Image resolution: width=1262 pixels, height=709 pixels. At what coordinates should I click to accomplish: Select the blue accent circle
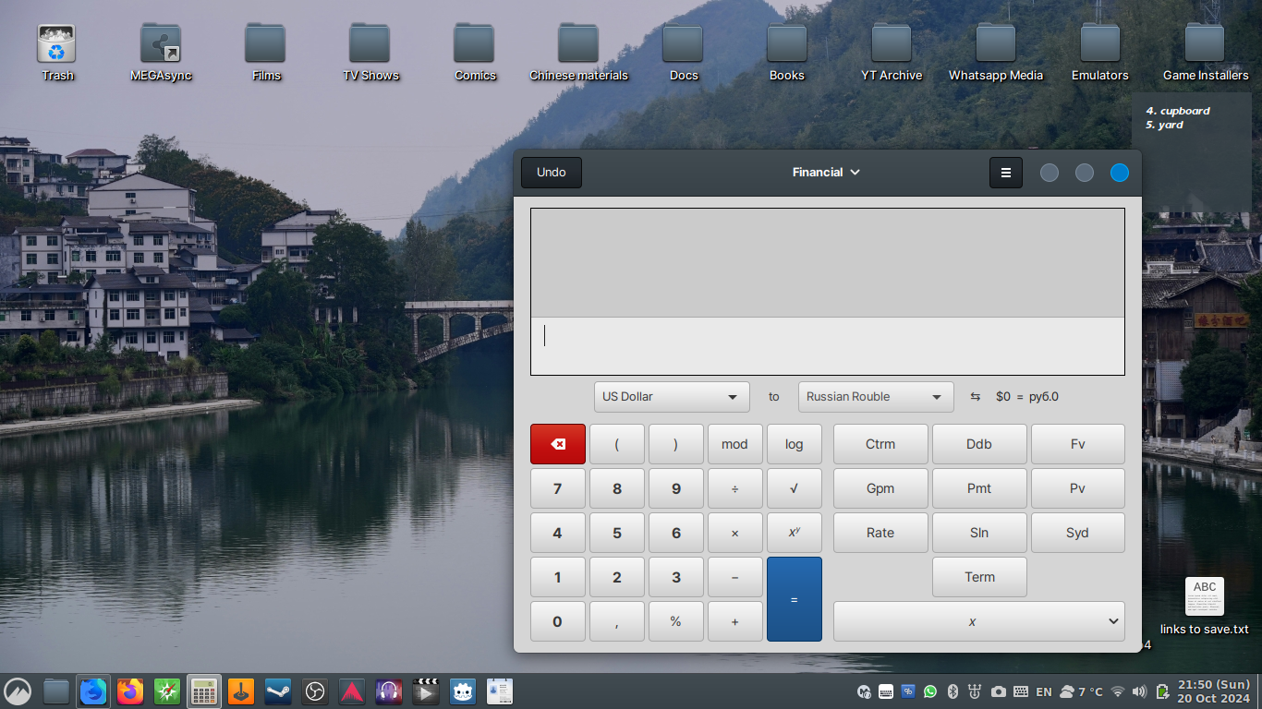(x=1119, y=173)
